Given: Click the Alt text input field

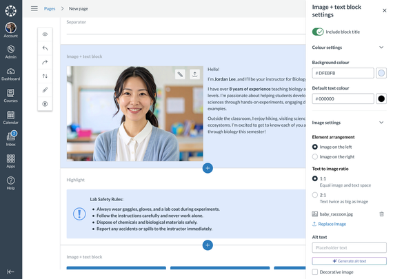Looking at the screenshot, I should click(x=349, y=248).
